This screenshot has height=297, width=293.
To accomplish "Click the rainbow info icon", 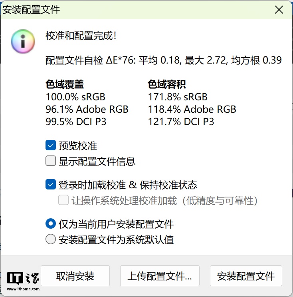I will point(24,41).
